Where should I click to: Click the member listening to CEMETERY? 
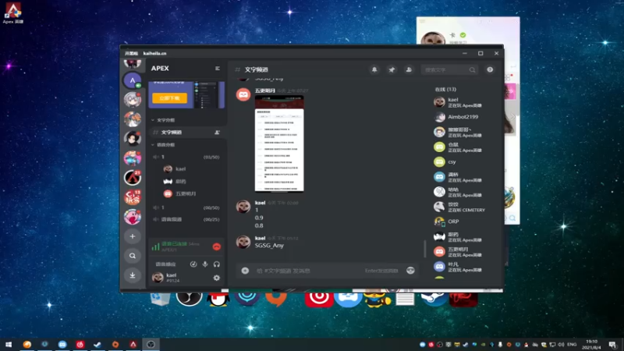(x=459, y=207)
